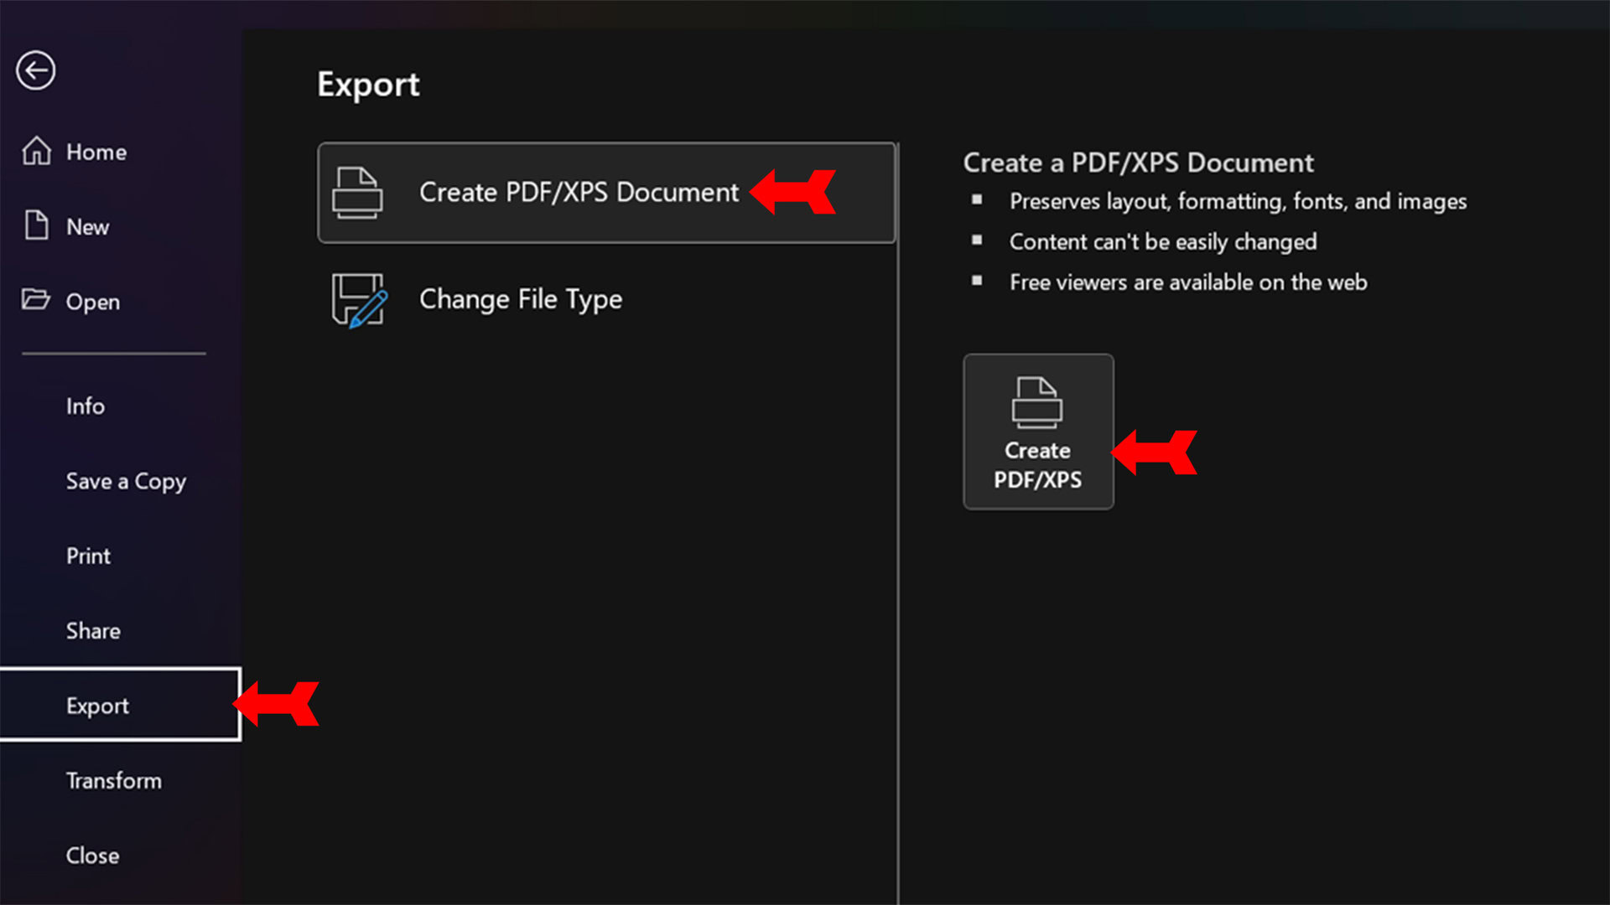The image size is (1610, 905).
Task: Click the back arrow circle icon
Action: click(x=36, y=70)
